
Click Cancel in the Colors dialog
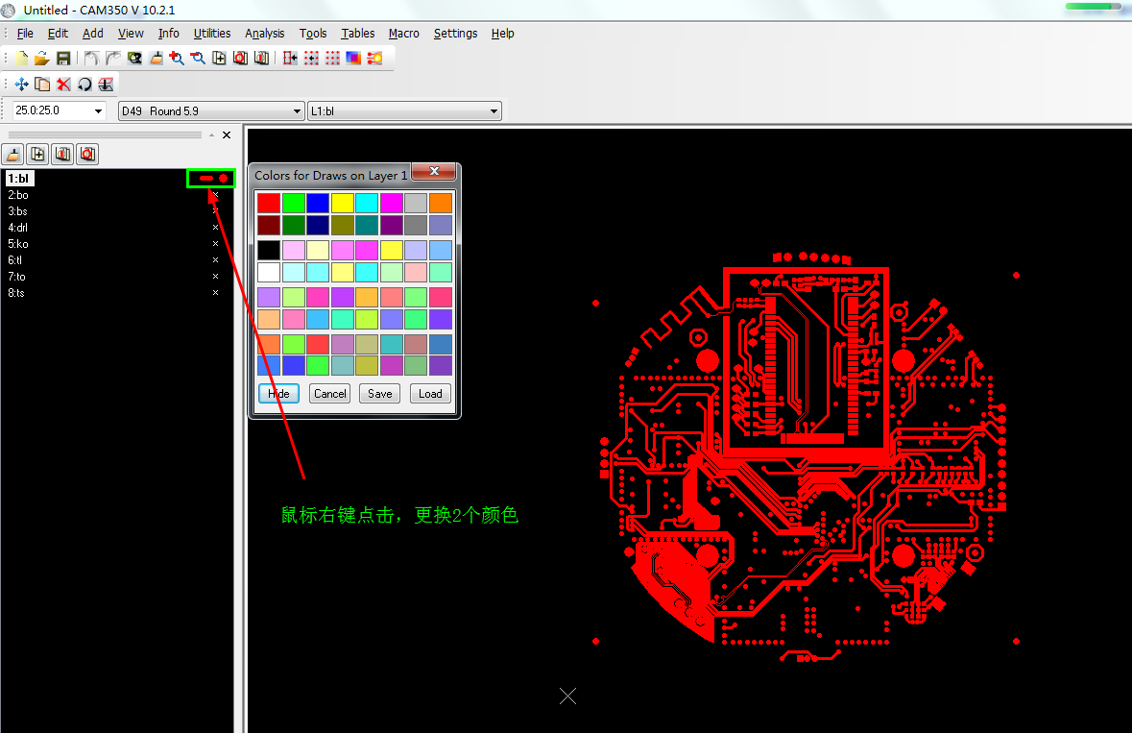pos(330,394)
